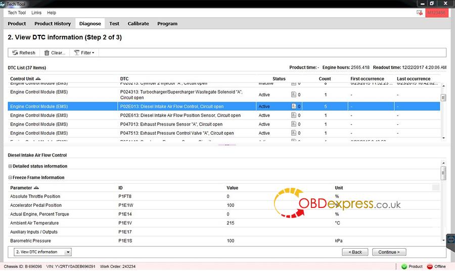Click the Clear trash can icon
This screenshot has height=271, width=455.
47,52
